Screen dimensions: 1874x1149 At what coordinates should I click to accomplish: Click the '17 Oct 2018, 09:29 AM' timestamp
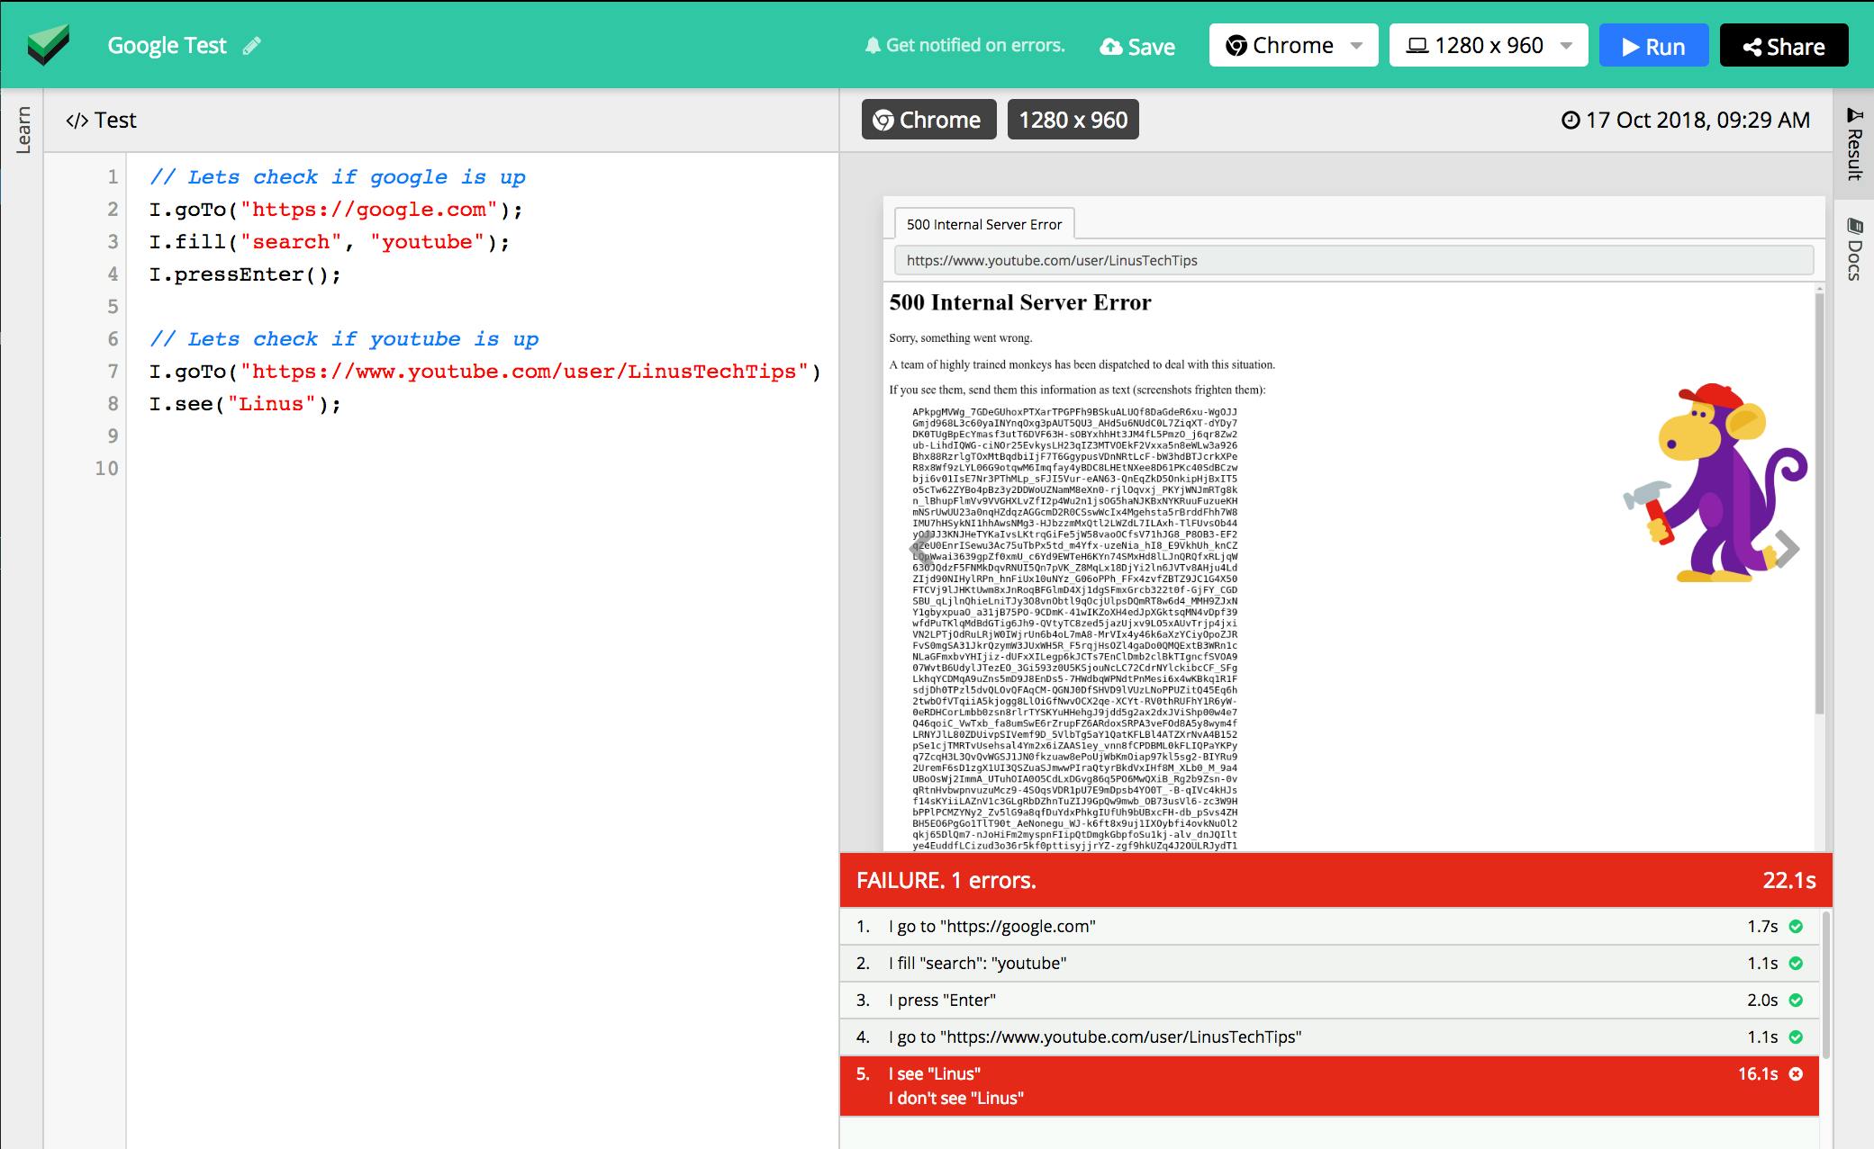click(1697, 121)
